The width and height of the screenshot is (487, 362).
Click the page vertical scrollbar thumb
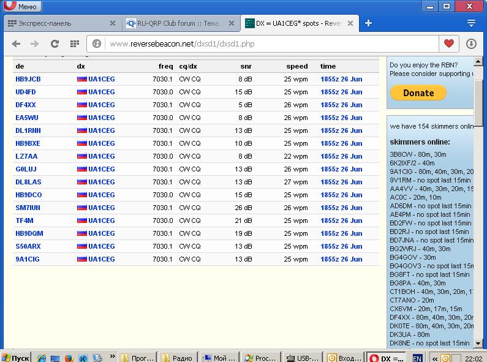click(x=480, y=92)
